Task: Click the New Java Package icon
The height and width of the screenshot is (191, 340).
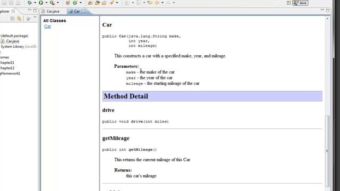Action: [68, 3]
